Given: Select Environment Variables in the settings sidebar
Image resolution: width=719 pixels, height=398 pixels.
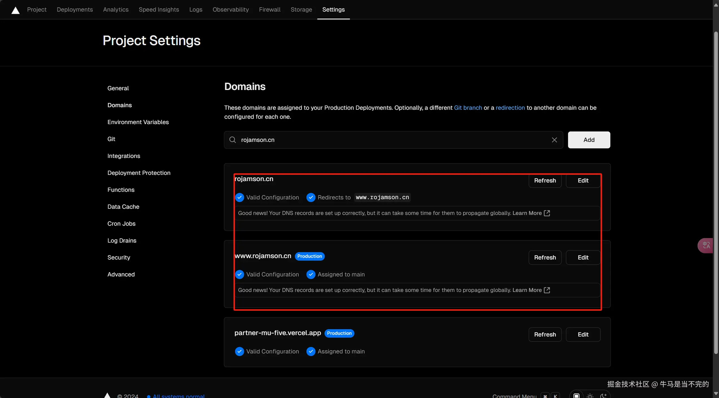Looking at the screenshot, I should 138,122.
